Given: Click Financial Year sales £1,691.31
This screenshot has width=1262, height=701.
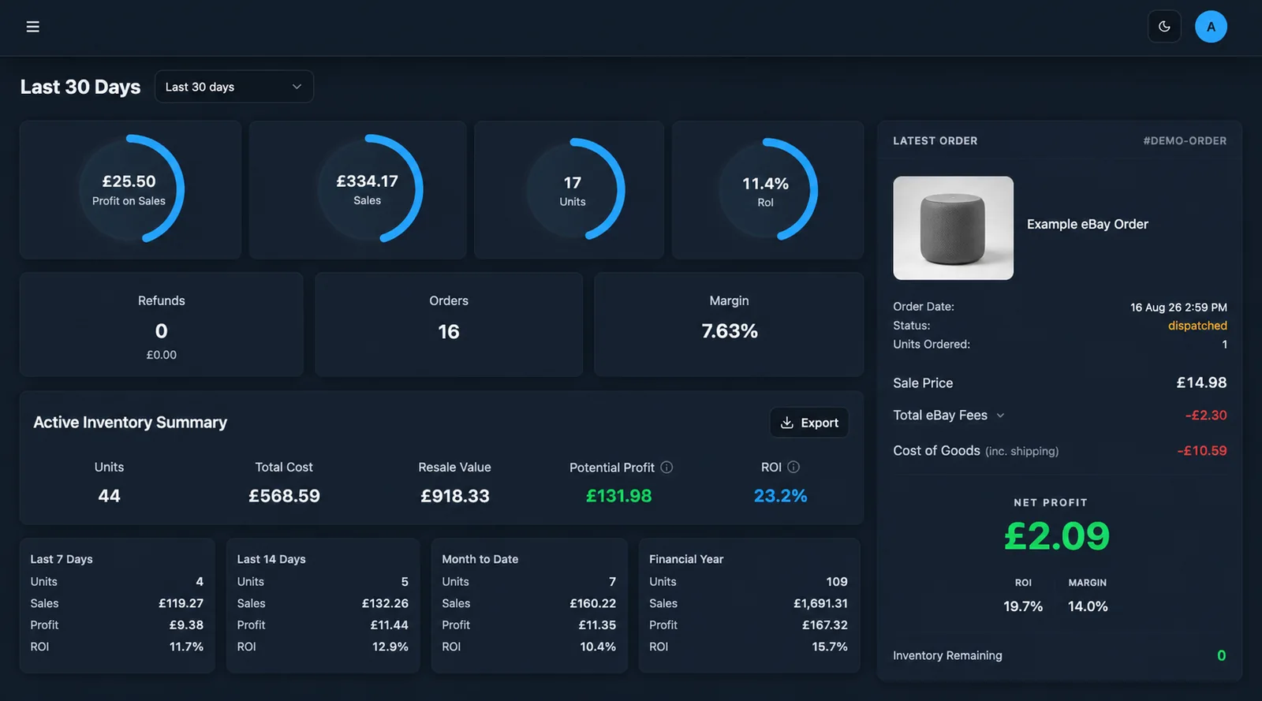Looking at the screenshot, I should (820, 603).
